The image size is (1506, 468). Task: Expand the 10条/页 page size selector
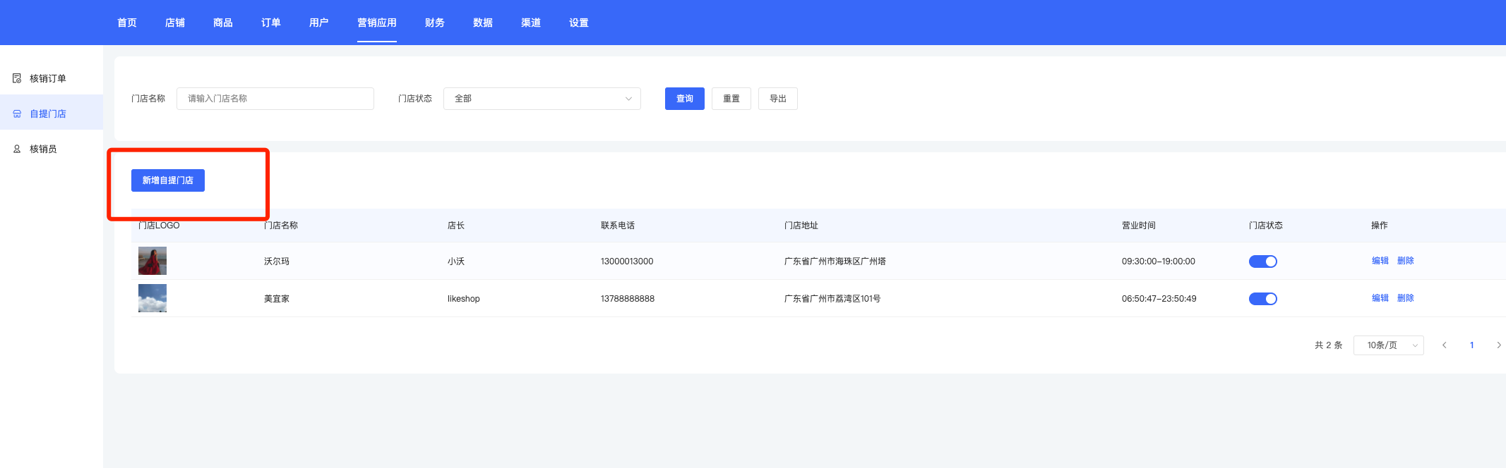tap(1388, 345)
